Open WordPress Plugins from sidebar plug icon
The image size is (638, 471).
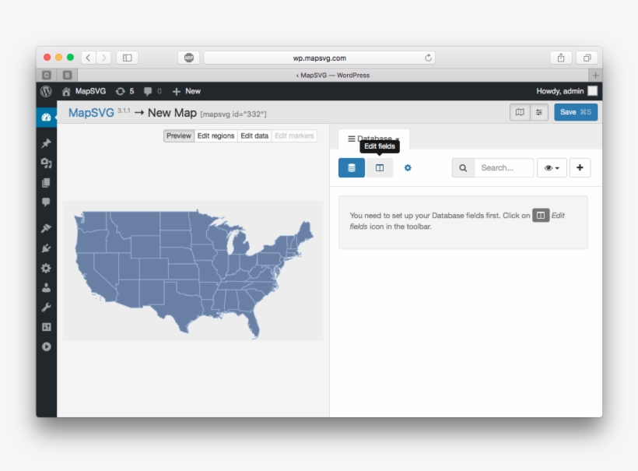point(46,248)
